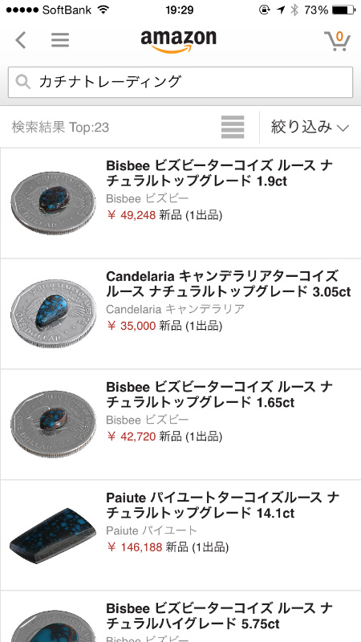Tap the back arrow icon
Image resolution: width=361 pixels, height=642 pixels.
click(21, 40)
